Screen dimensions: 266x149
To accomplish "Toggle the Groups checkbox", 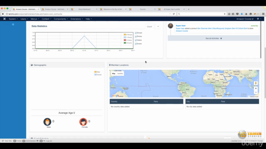I will pos(136,33).
